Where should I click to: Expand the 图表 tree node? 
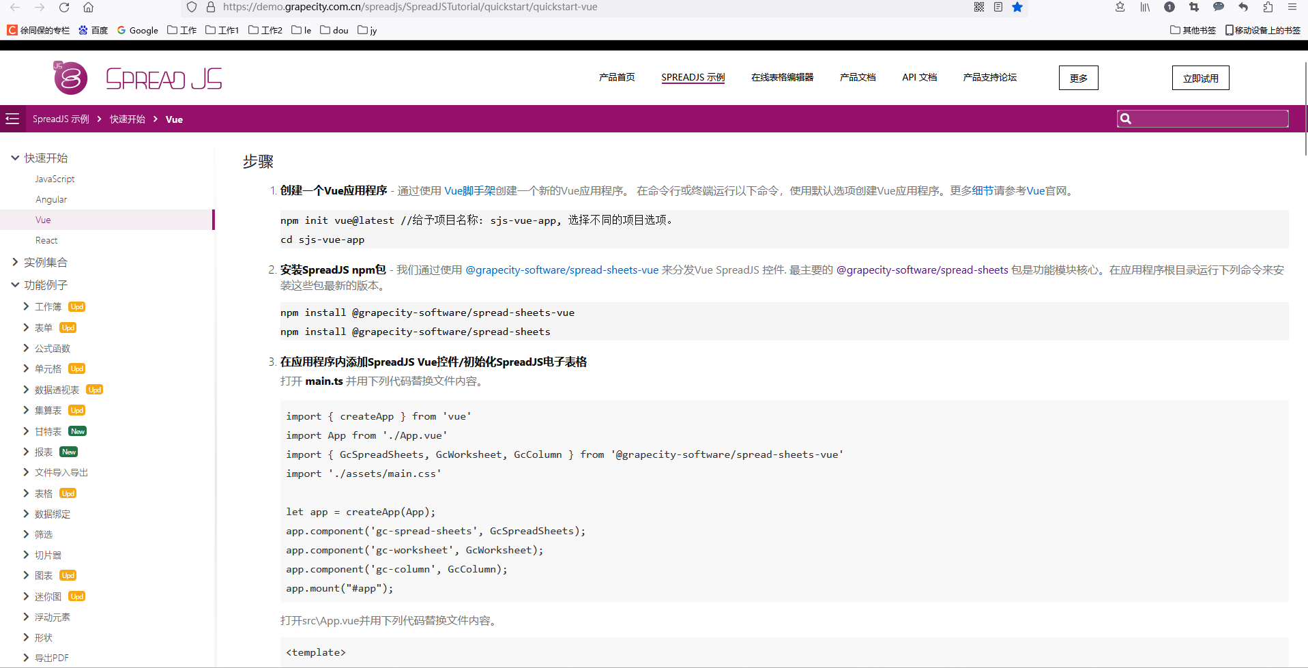pyautogui.click(x=26, y=575)
